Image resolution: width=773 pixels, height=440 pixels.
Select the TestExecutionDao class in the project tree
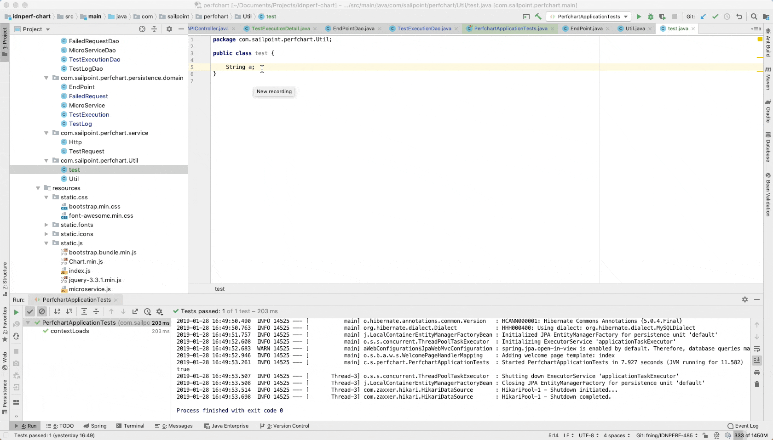coord(94,60)
